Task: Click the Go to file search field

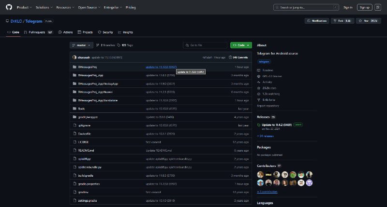Action: coord(205,45)
